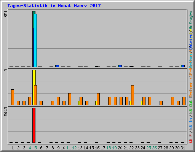Click the small yellow bar on day 13
The image size is (195, 152).
click(79, 103)
